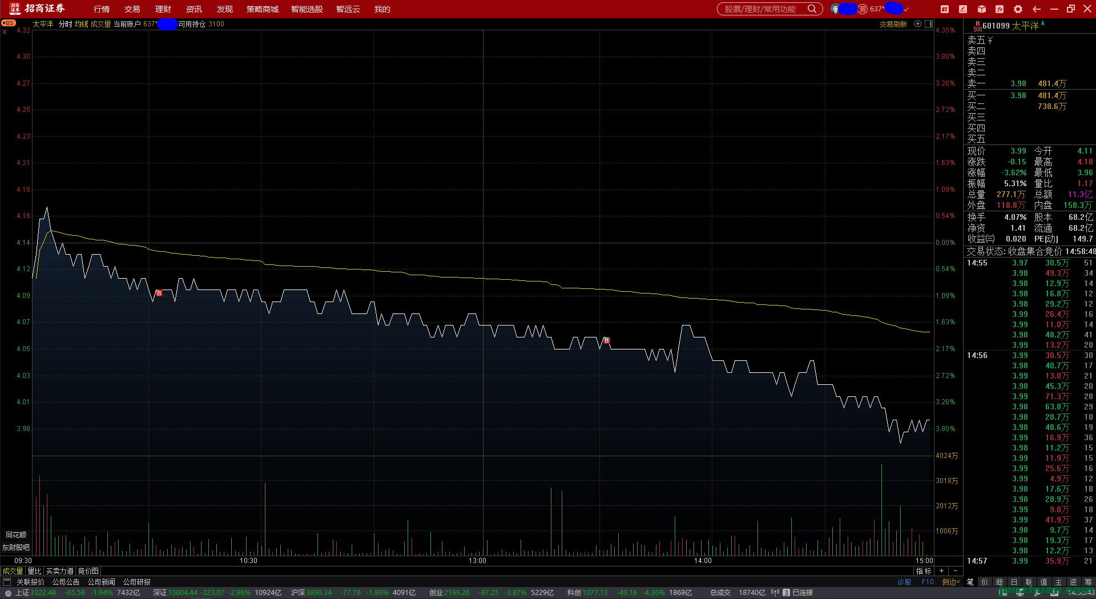The width and height of the screenshot is (1096, 599).
Task: Open the drawing pen tool icon
Action: click(963, 9)
